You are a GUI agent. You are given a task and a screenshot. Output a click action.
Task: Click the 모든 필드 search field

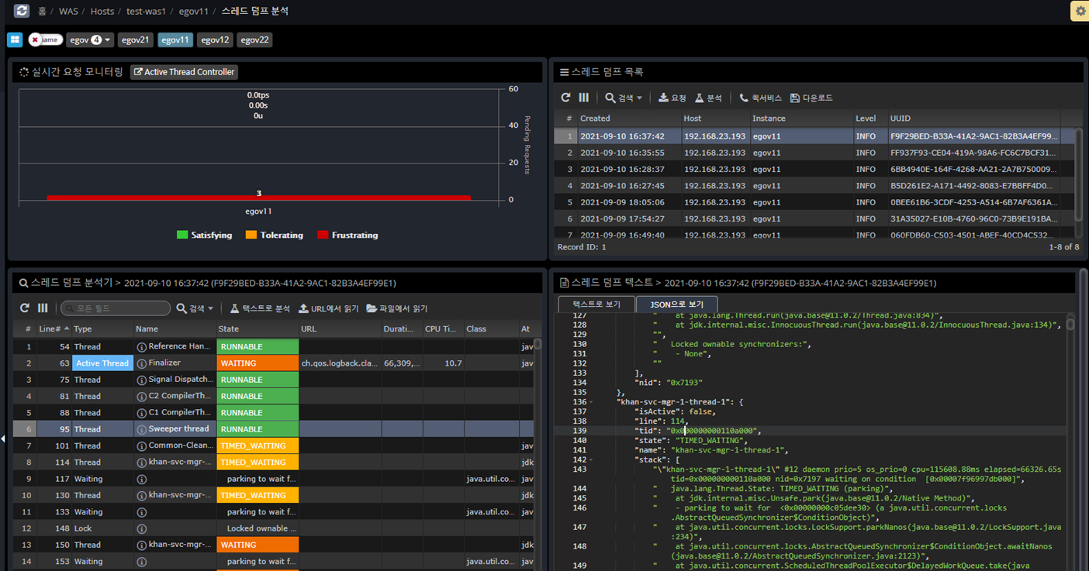pyautogui.click(x=116, y=308)
